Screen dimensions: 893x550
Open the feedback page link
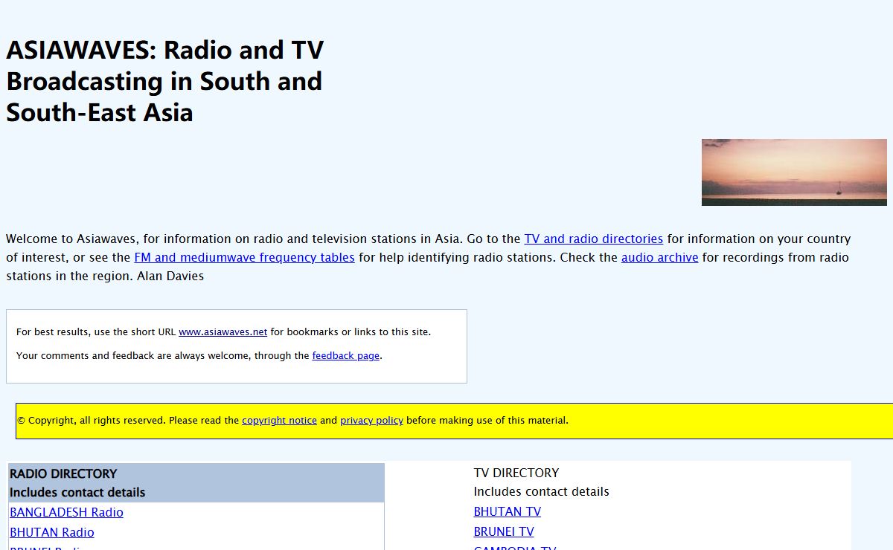pyautogui.click(x=345, y=356)
